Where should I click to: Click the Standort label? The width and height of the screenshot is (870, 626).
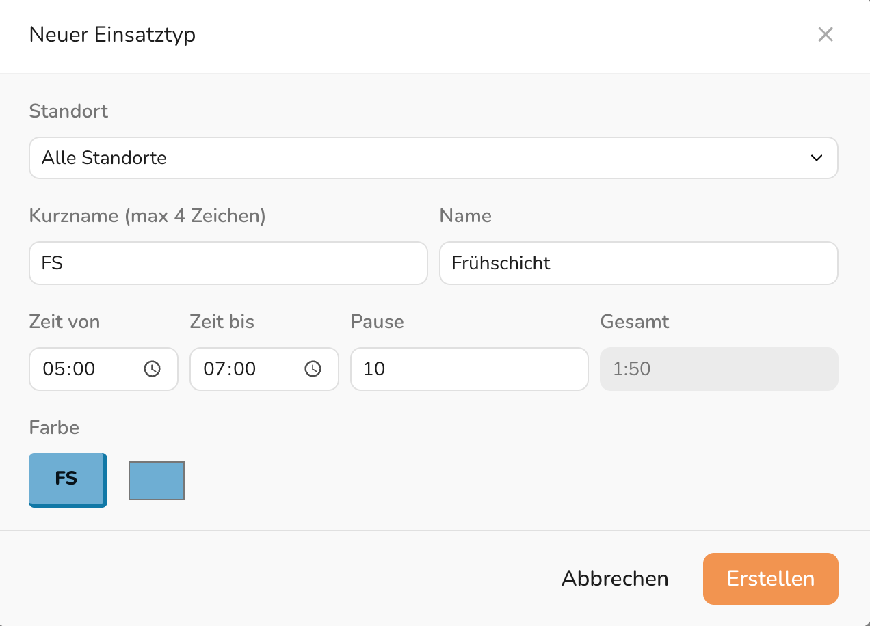point(68,111)
